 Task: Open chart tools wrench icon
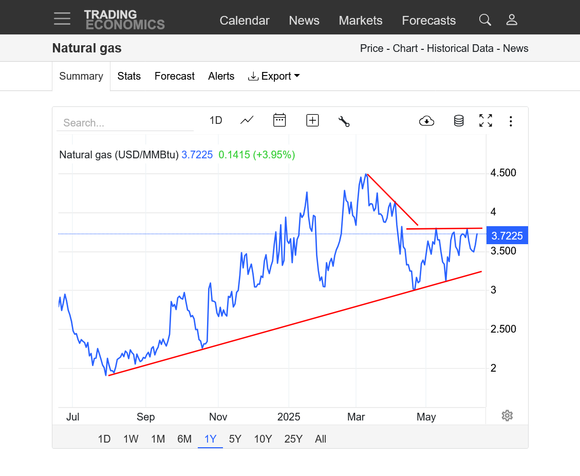click(344, 121)
